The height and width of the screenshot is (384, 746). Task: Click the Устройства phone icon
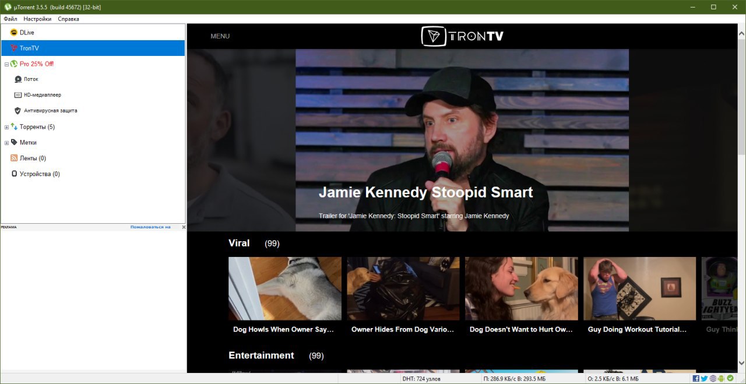(14, 174)
